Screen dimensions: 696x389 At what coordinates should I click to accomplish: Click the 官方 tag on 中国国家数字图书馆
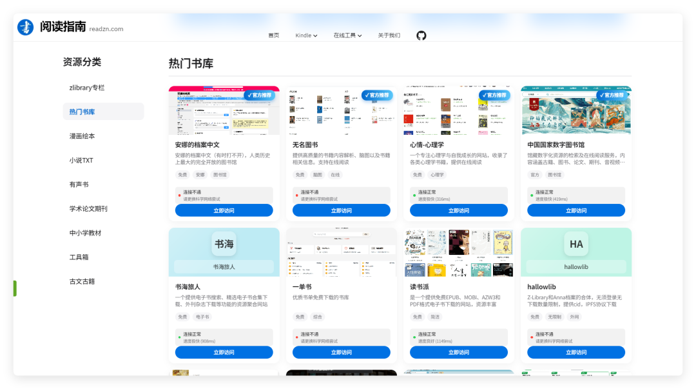point(535,175)
